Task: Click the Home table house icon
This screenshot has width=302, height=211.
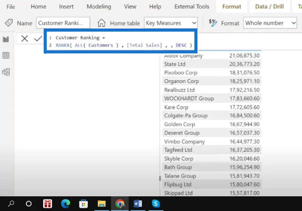Action: (102, 23)
